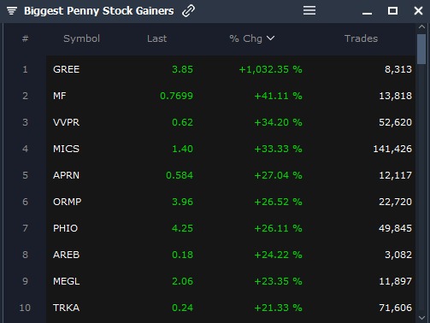Select the VVPR symbol row
430x323 pixels.
pos(231,122)
